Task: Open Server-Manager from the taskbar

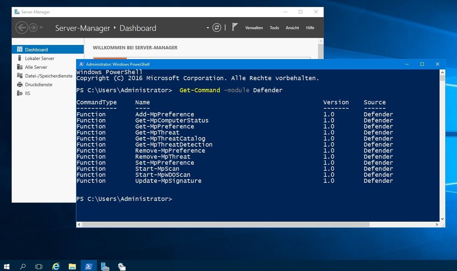Action: (x=105, y=266)
